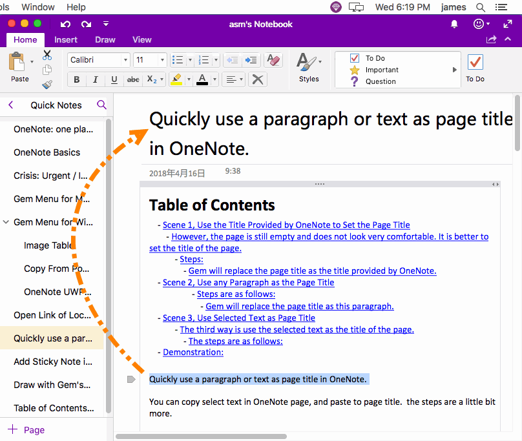Open the Styles gallery
Screen dimensions: 522x441
click(x=309, y=68)
